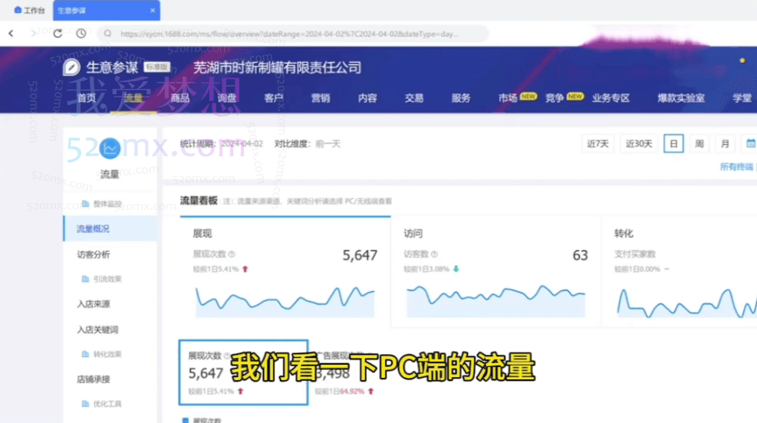Select the 访问 dashboard card

[x=495, y=273]
